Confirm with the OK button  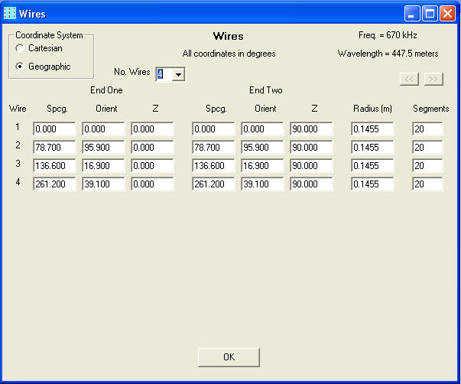[x=229, y=357]
